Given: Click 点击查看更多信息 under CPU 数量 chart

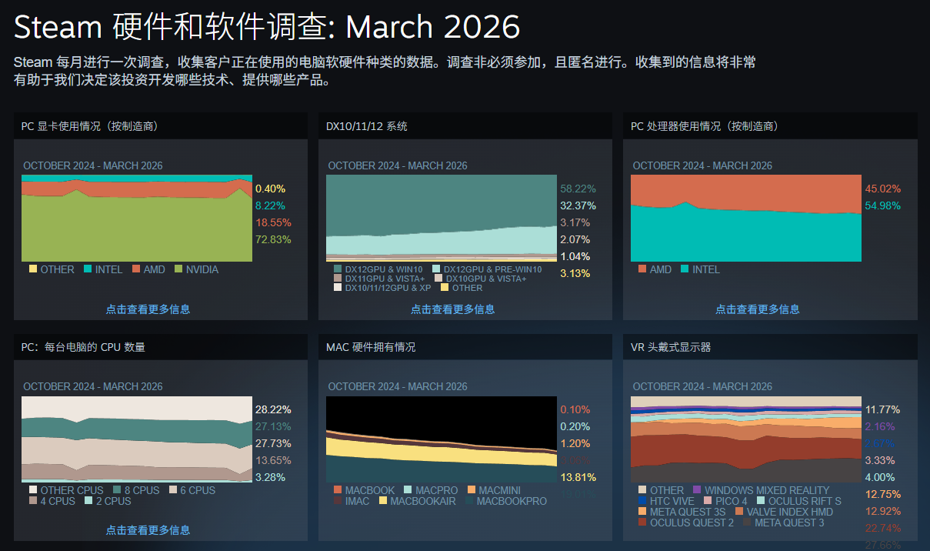Looking at the screenshot, I should point(148,530).
